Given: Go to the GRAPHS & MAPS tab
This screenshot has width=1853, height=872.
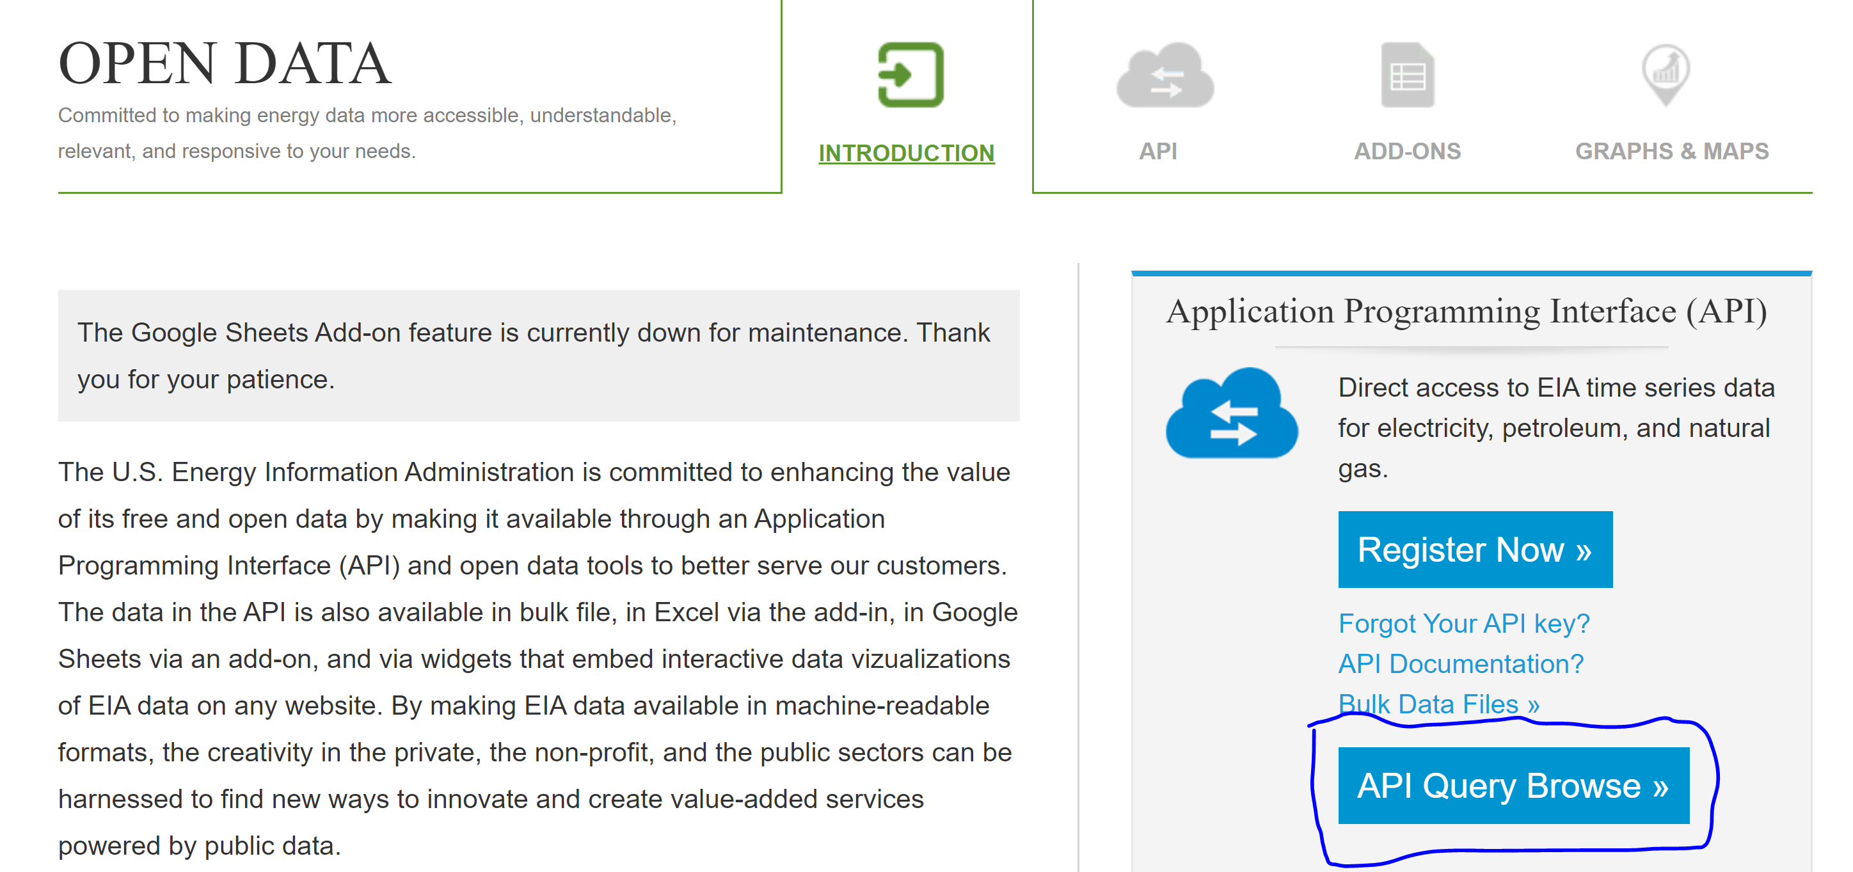Looking at the screenshot, I should [x=1671, y=151].
